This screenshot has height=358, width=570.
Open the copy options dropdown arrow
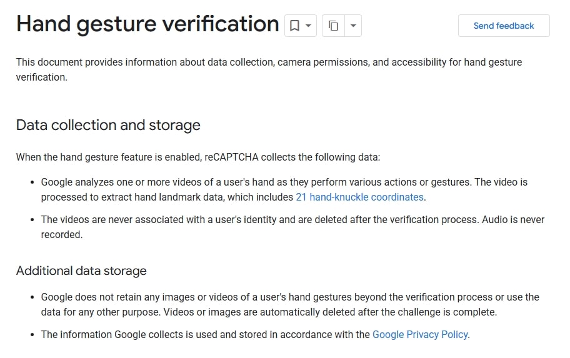point(353,26)
